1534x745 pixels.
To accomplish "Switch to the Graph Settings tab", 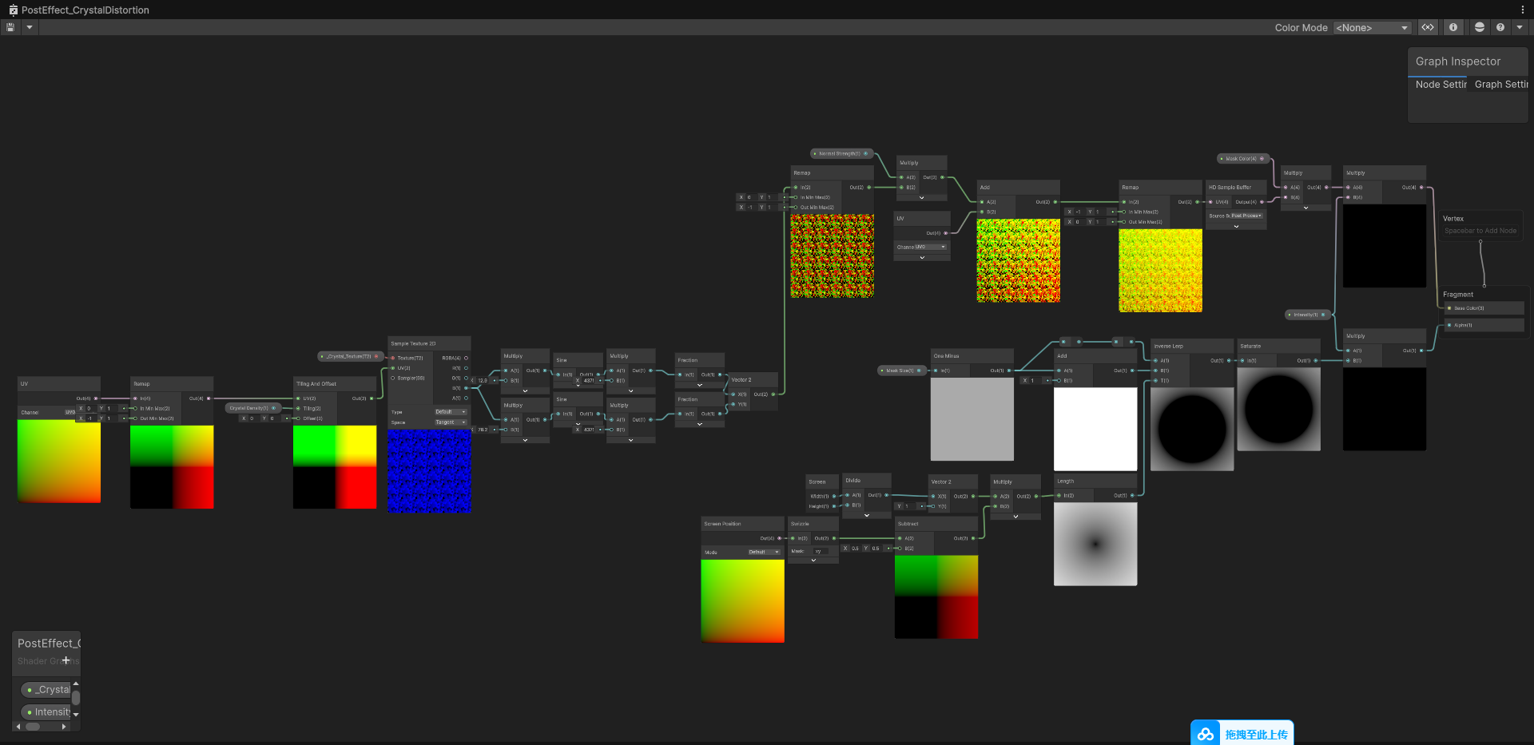I will 1500,85.
